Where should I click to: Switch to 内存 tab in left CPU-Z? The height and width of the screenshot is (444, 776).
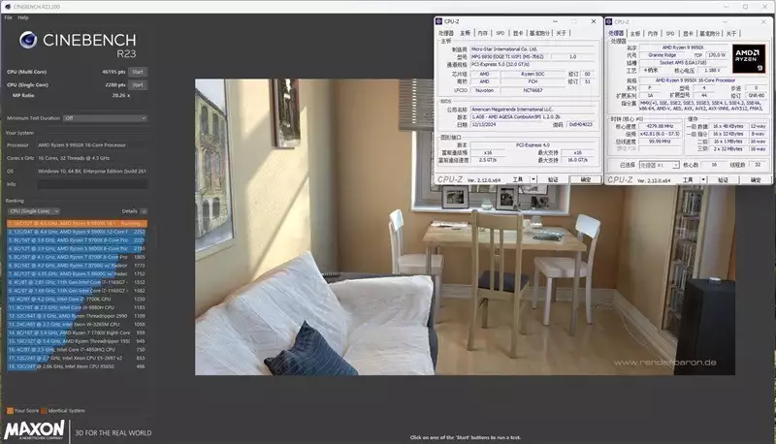pos(482,33)
